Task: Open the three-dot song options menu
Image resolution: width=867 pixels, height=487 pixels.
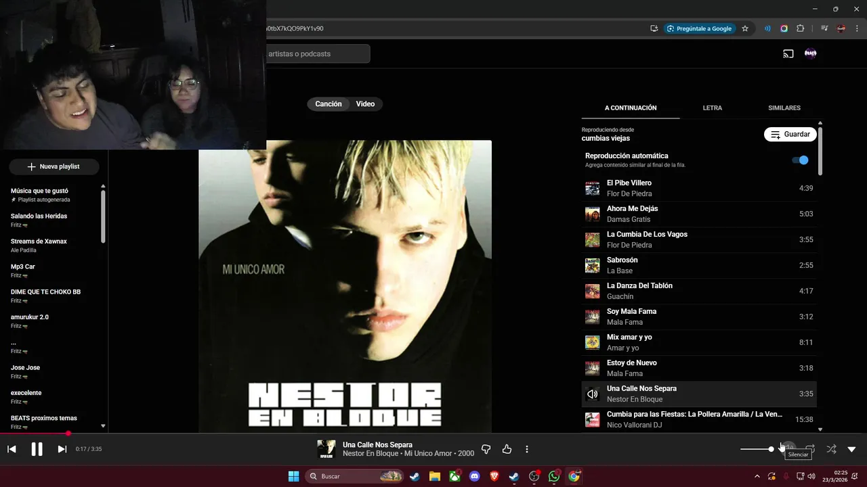Action: pyautogui.click(x=527, y=449)
